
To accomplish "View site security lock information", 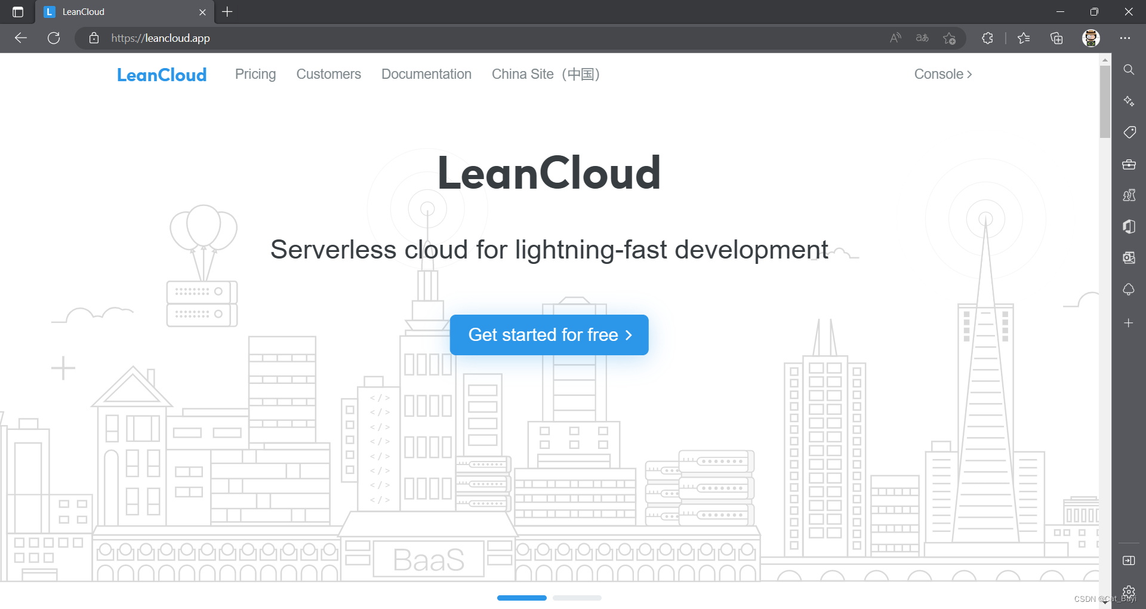I will click(x=94, y=38).
